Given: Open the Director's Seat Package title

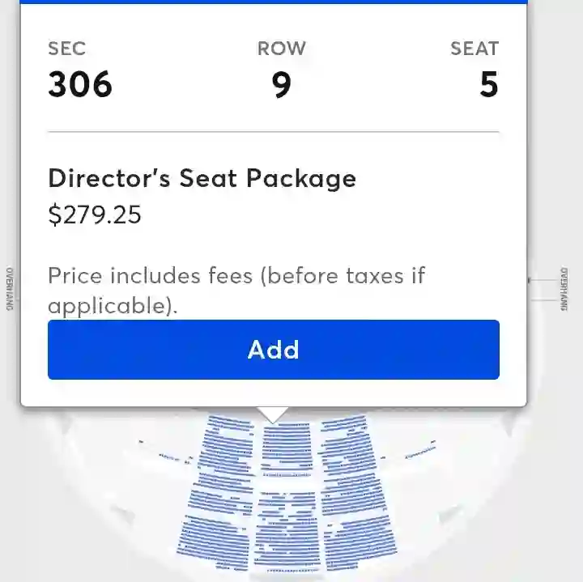Looking at the screenshot, I should pyautogui.click(x=202, y=179).
